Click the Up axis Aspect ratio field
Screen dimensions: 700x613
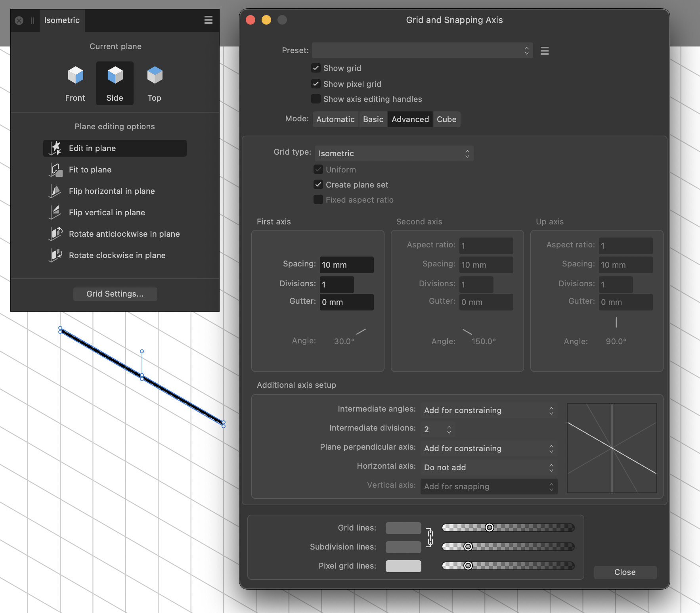pyautogui.click(x=626, y=246)
